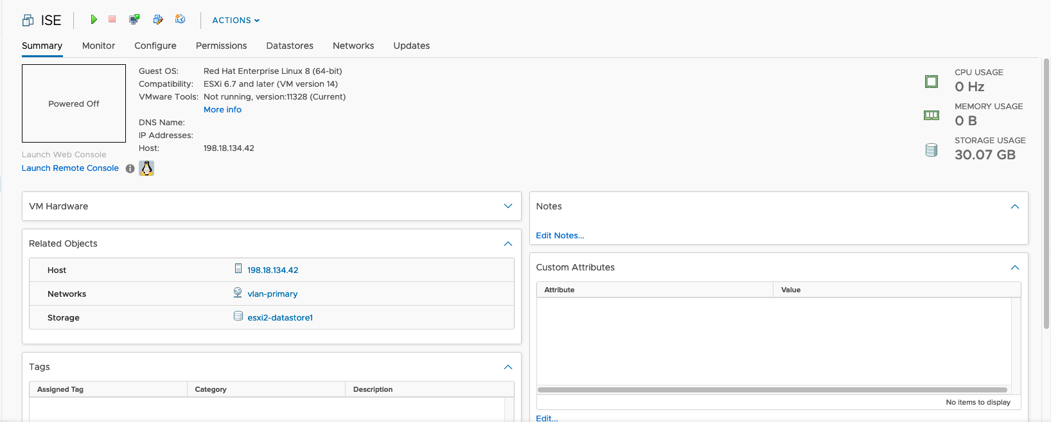Collapse the Notes panel
This screenshot has width=1051, height=422.
[1014, 206]
